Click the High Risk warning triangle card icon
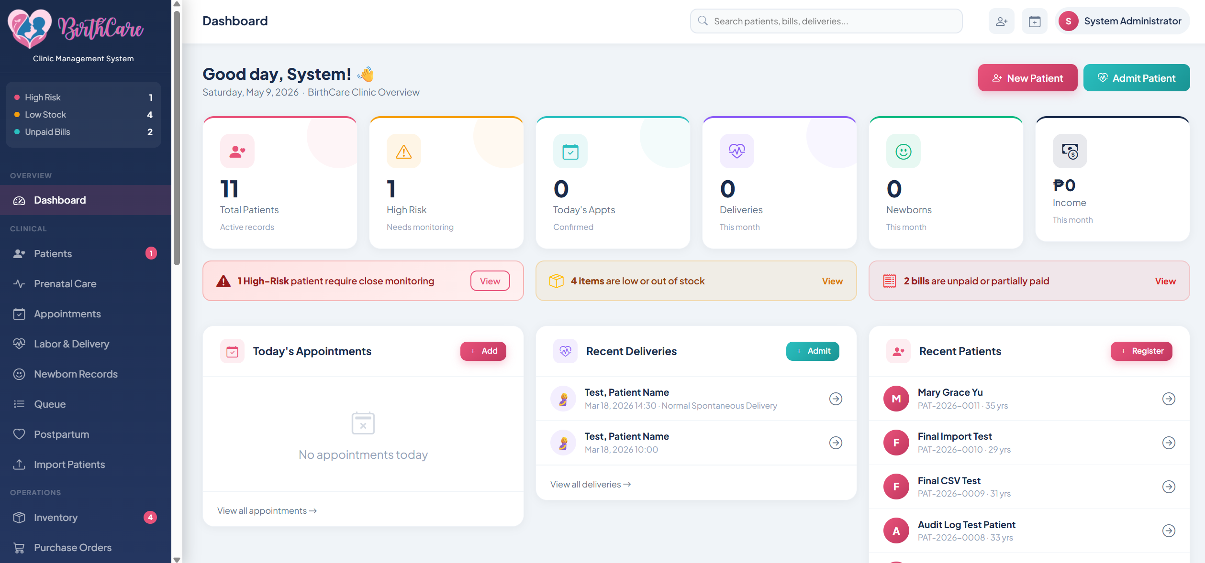 click(403, 152)
